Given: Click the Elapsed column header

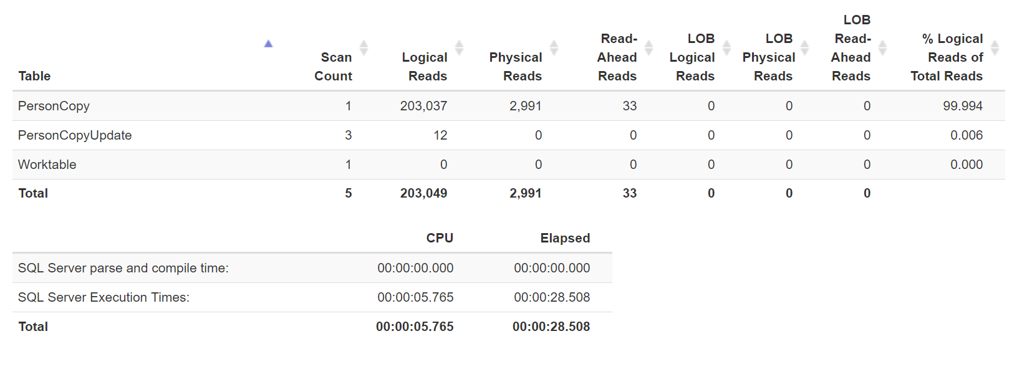Looking at the screenshot, I should pos(565,238).
